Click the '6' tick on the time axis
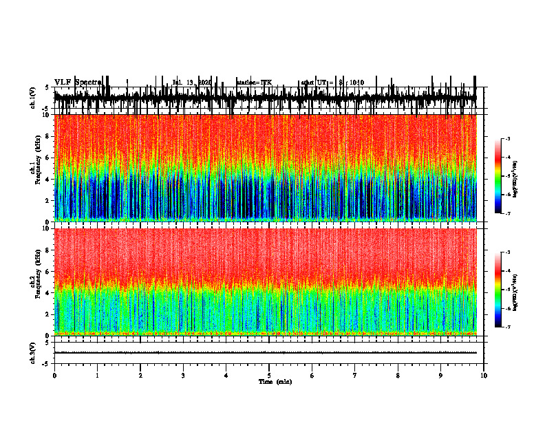Screen dimensions: 545x421 [312, 376]
